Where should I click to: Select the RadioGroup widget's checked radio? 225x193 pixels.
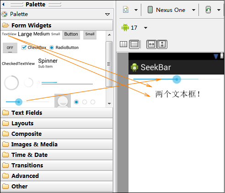pos(76,102)
